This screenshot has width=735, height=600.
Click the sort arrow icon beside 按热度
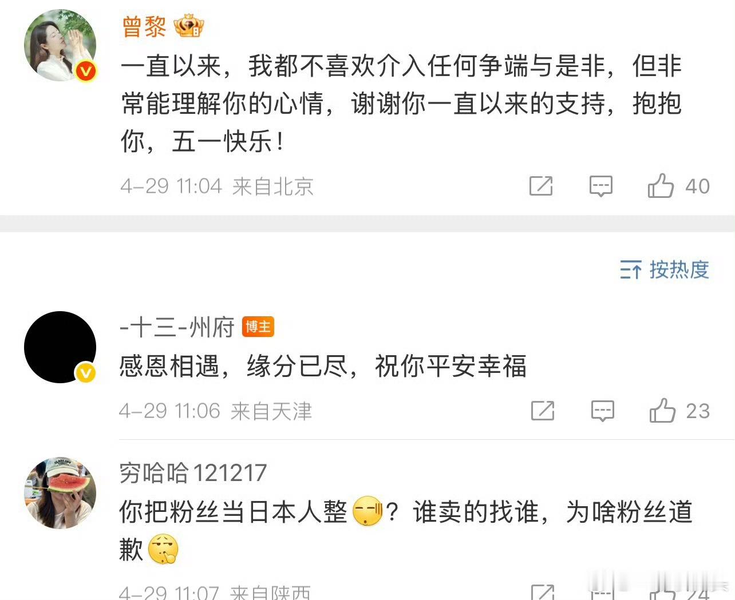click(630, 269)
